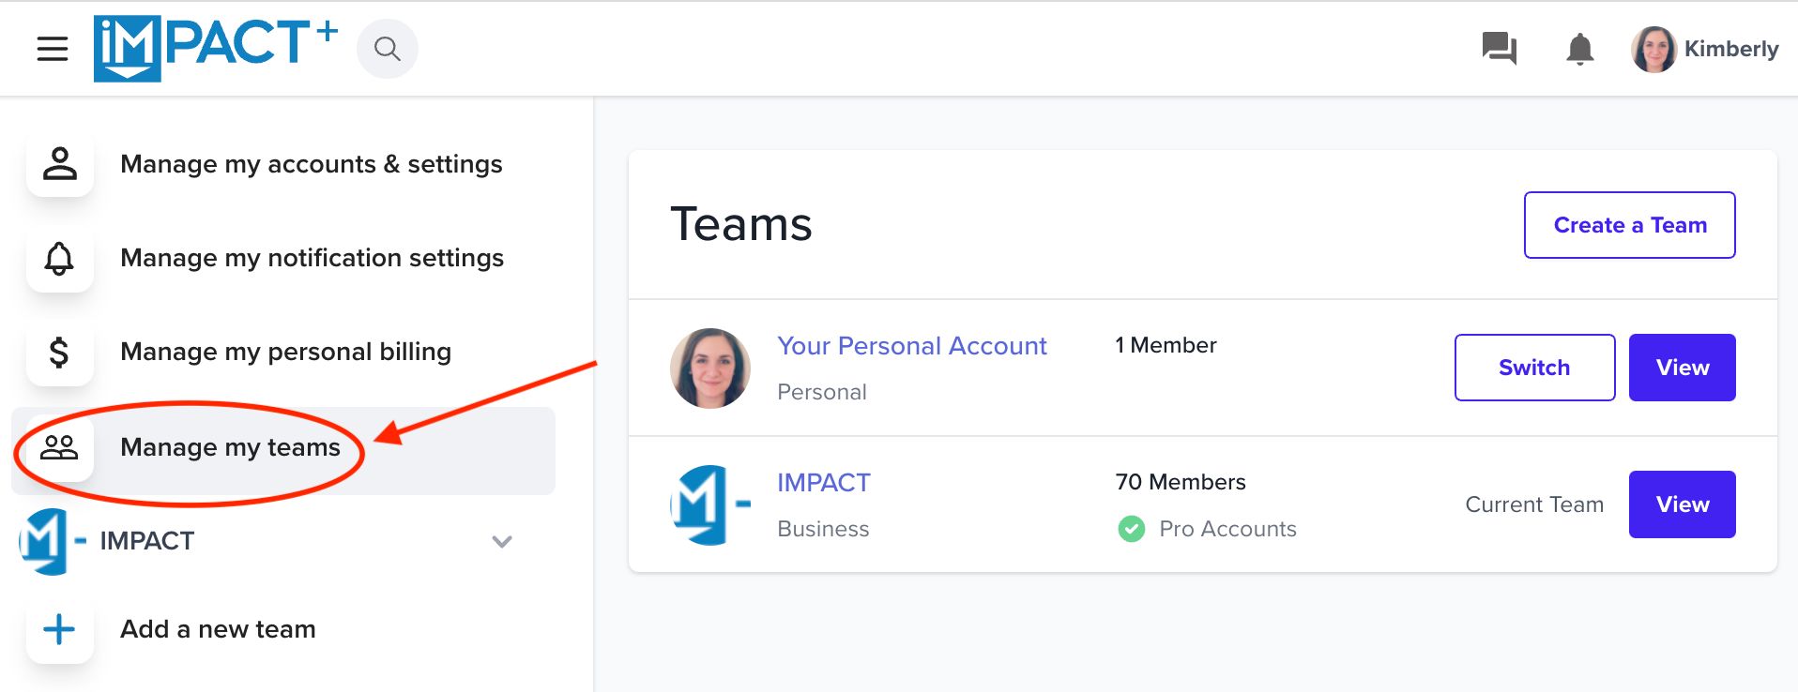Image resolution: width=1798 pixels, height=692 pixels.
Task: Expand the IMPACT team chevron dropdown
Action: (x=502, y=542)
